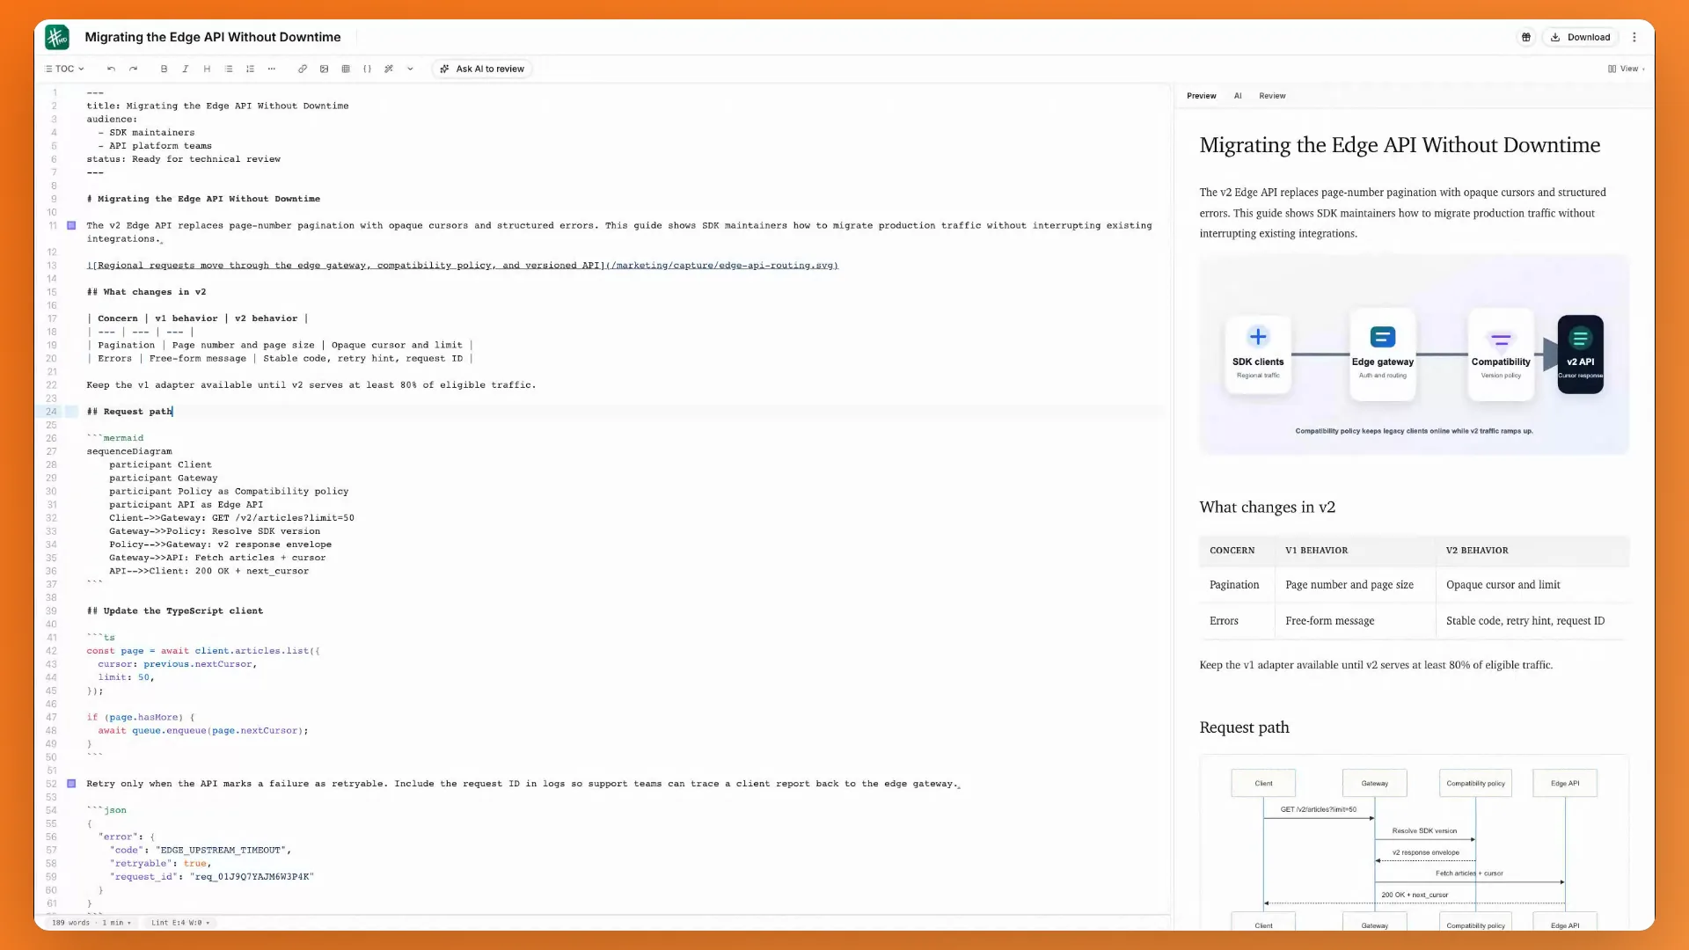The height and width of the screenshot is (950, 1689).
Task: Click the 'EDGE_UPSTREAM_TIMEOUT' code value
Action: 220,851
